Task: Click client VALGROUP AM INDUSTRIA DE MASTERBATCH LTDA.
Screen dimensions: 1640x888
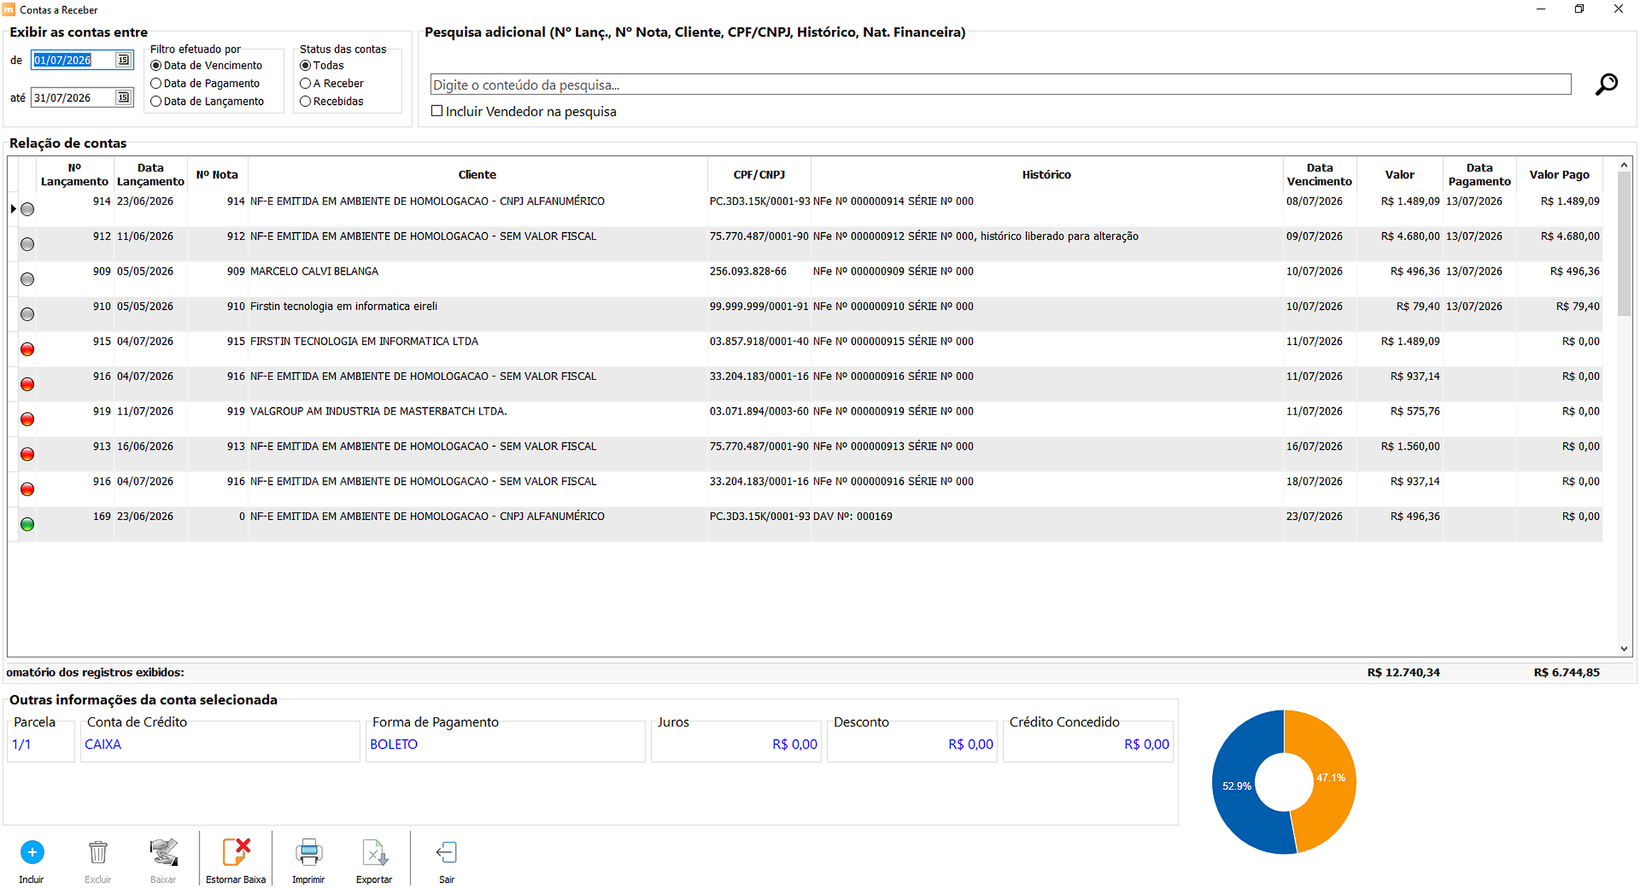Action: click(x=378, y=411)
